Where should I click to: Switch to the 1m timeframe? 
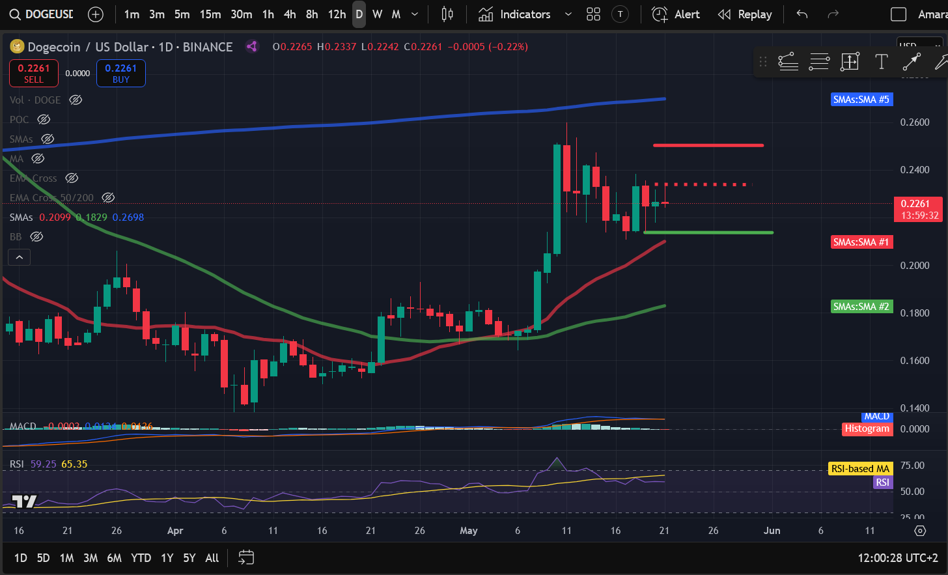132,14
